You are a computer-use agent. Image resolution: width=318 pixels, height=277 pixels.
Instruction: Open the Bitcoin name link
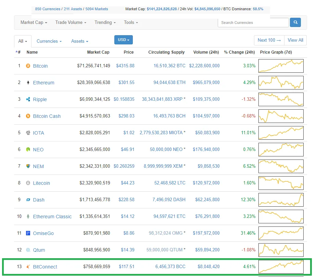point(40,66)
